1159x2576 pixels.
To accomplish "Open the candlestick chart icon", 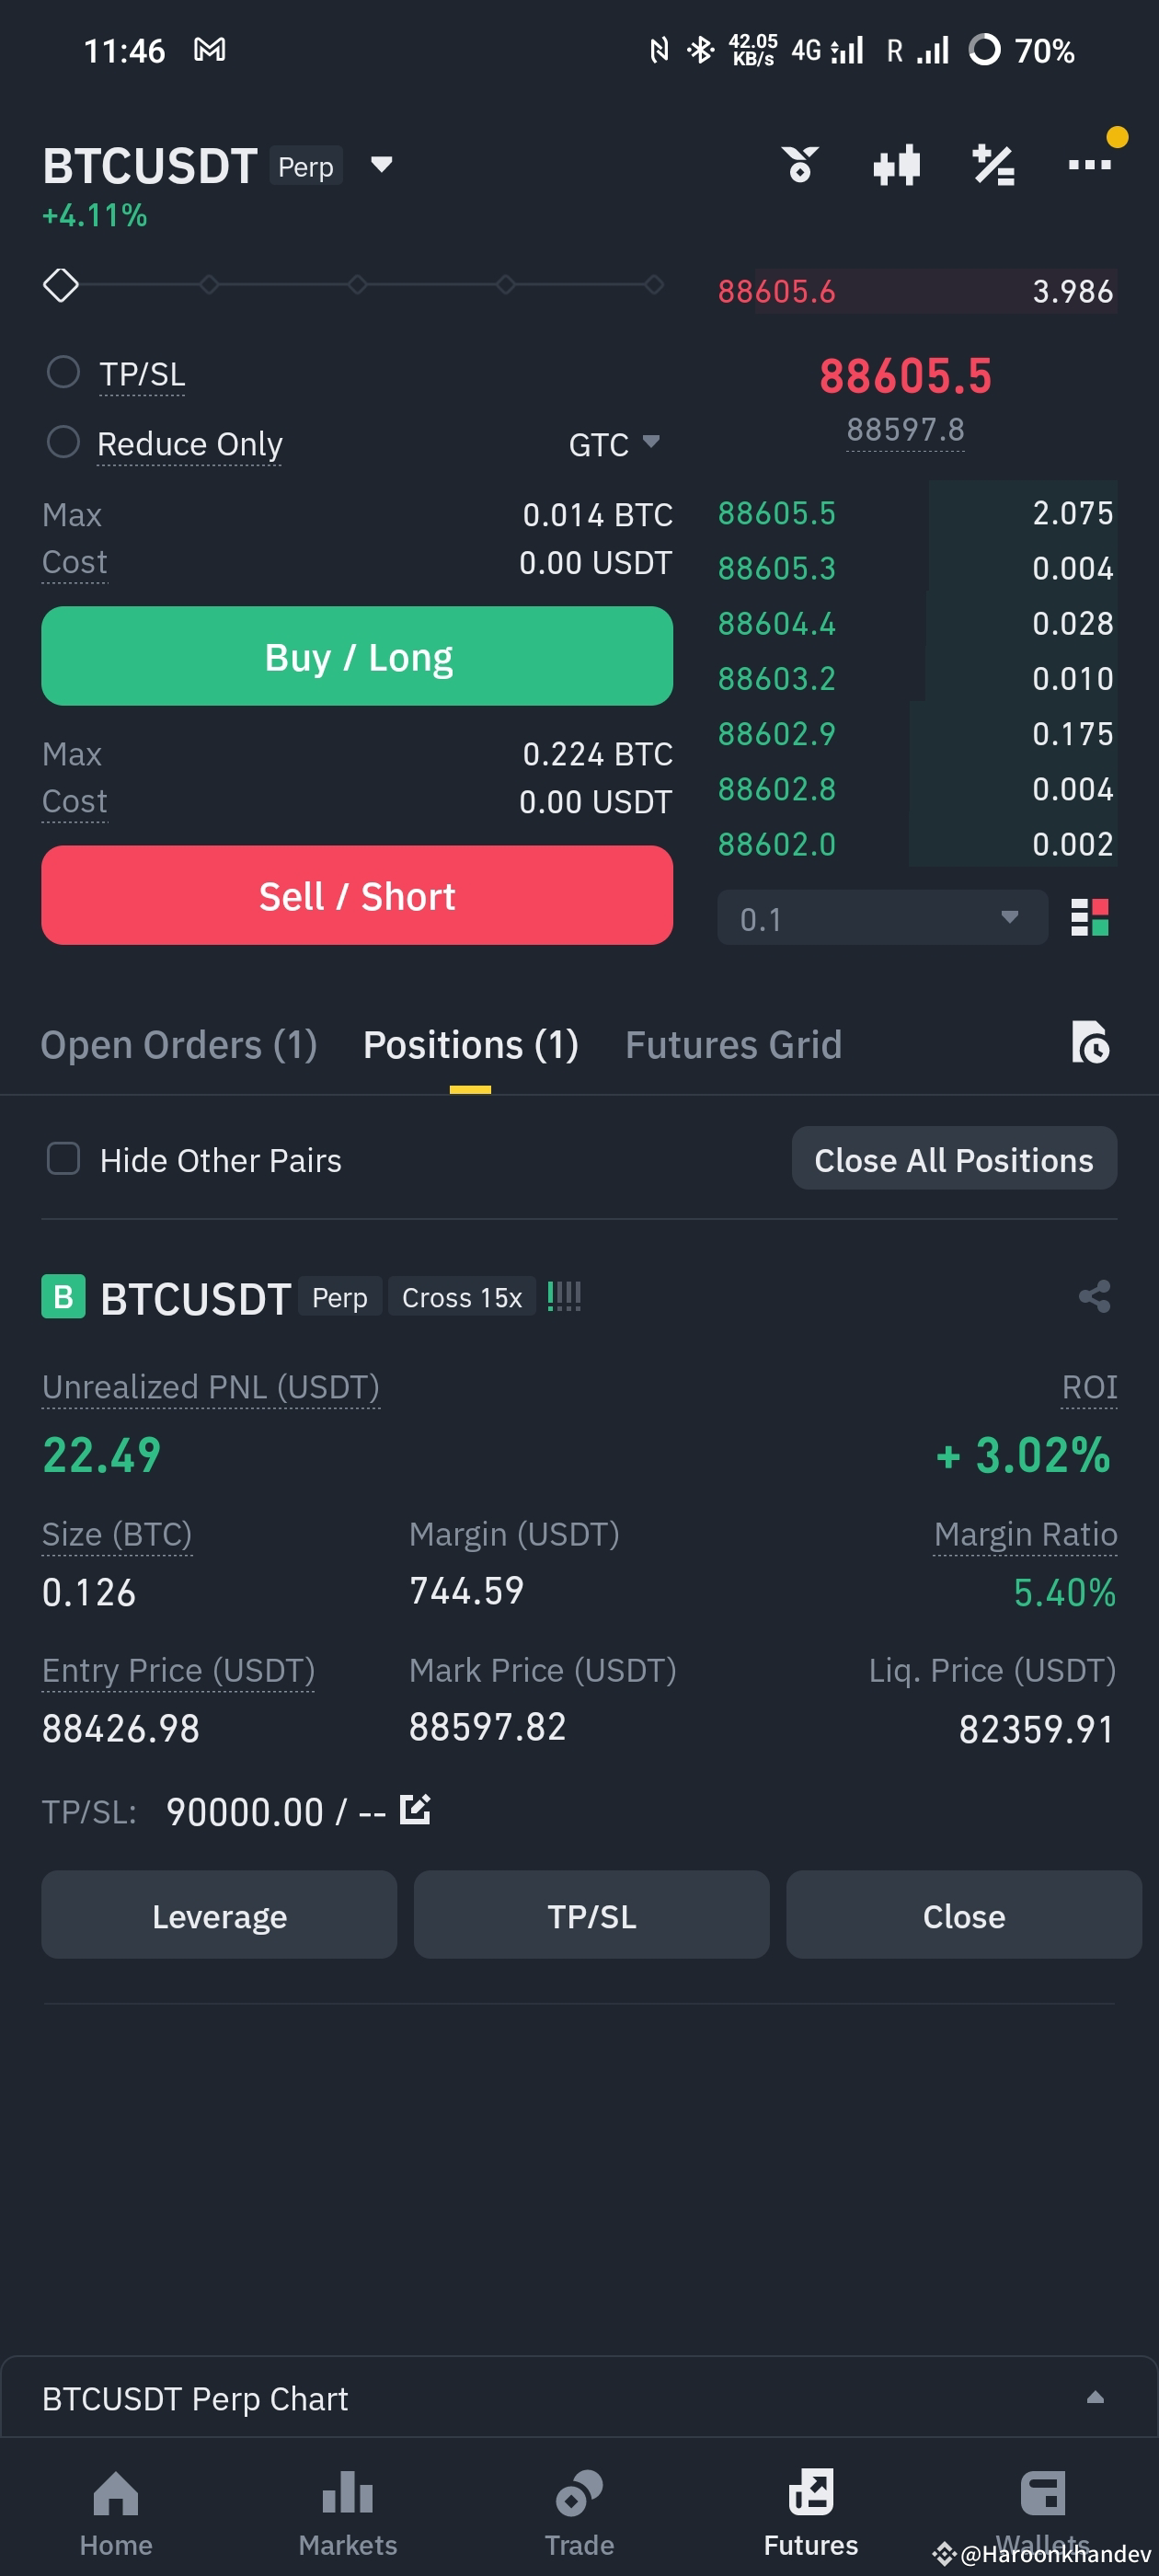I will click(896, 165).
